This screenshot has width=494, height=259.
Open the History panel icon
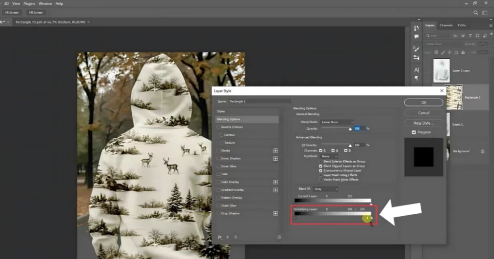[x=416, y=28]
